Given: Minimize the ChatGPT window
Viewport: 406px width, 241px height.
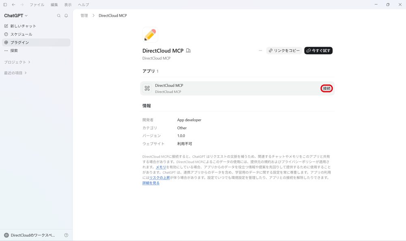Looking at the screenshot, I should [376, 4].
